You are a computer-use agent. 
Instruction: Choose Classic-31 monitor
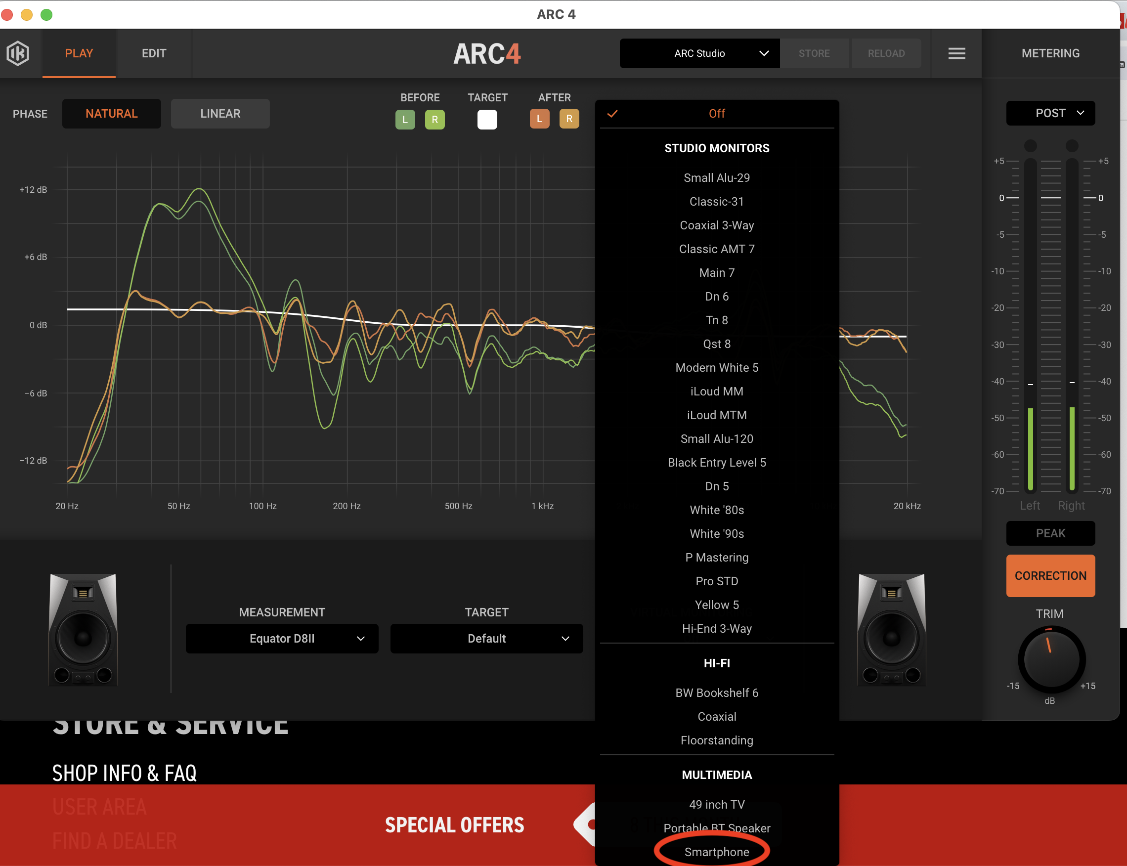[717, 202]
